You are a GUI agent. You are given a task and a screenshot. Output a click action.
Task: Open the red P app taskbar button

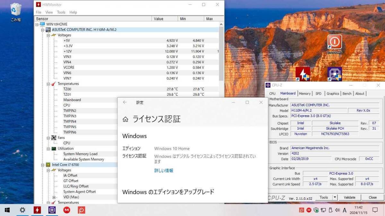(81, 210)
